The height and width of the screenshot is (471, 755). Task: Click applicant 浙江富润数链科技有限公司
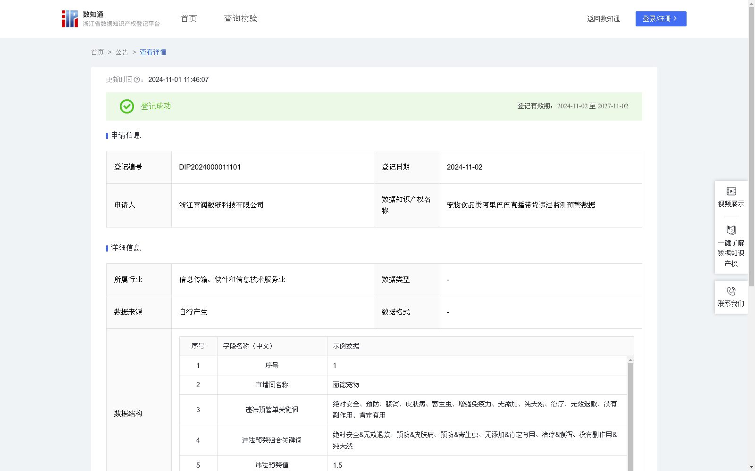click(x=221, y=205)
